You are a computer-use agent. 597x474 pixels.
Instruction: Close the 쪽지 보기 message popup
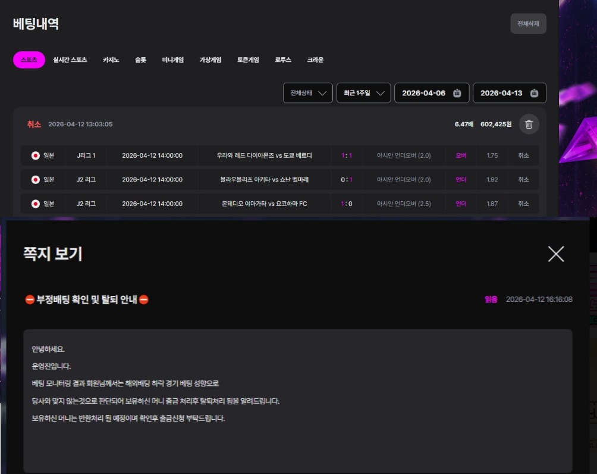click(555, 254)
